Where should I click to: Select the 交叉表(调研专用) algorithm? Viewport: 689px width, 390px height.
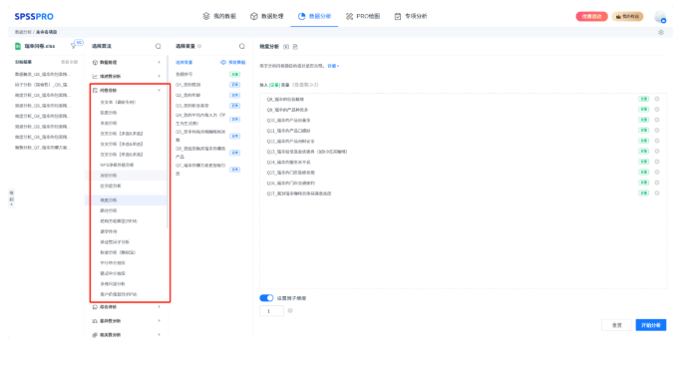tap(118, 102)
